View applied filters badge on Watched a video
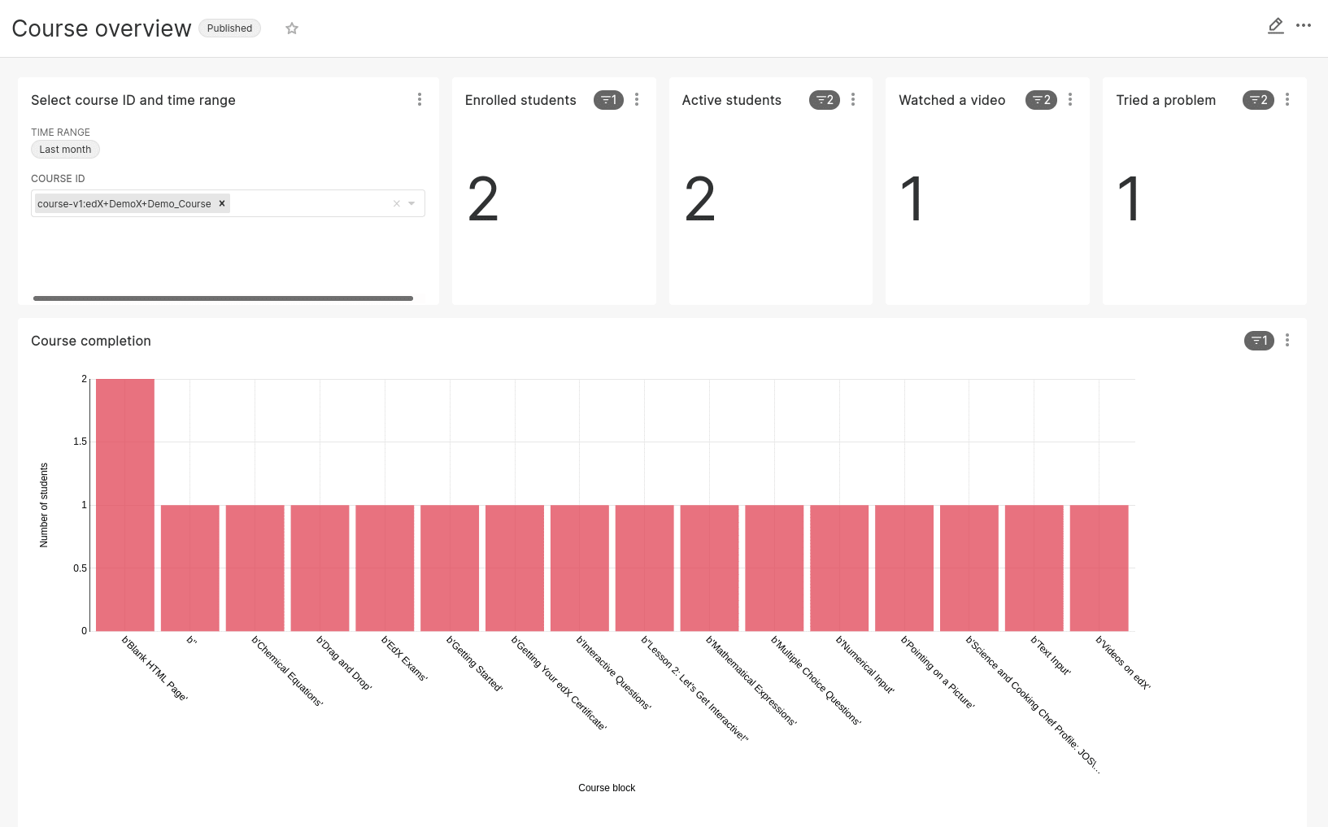 tap(1041, 100)
